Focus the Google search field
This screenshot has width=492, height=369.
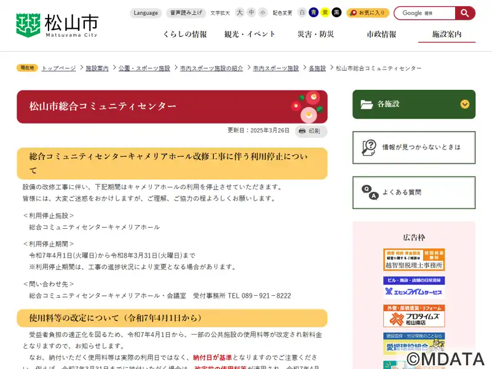click(x=424, y=13)
